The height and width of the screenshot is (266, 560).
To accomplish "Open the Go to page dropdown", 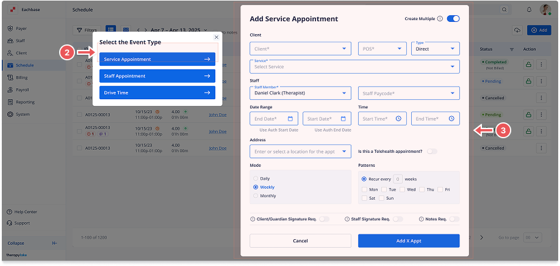I will click(x=533, y=237).
